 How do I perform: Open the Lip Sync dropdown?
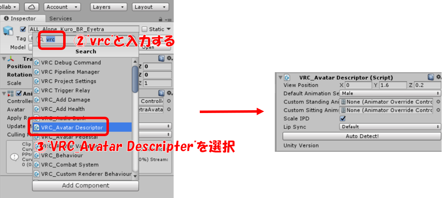pyautogui.click(x=390, y=127)
